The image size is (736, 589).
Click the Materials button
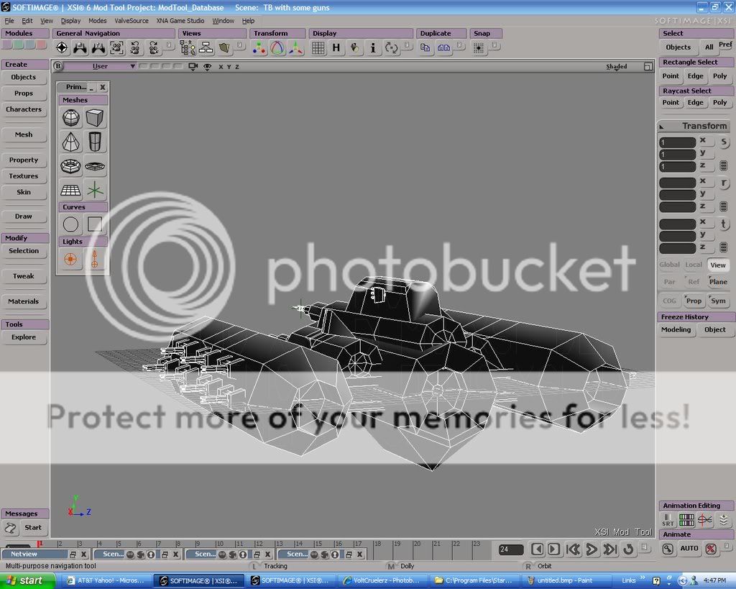(24, 301)
